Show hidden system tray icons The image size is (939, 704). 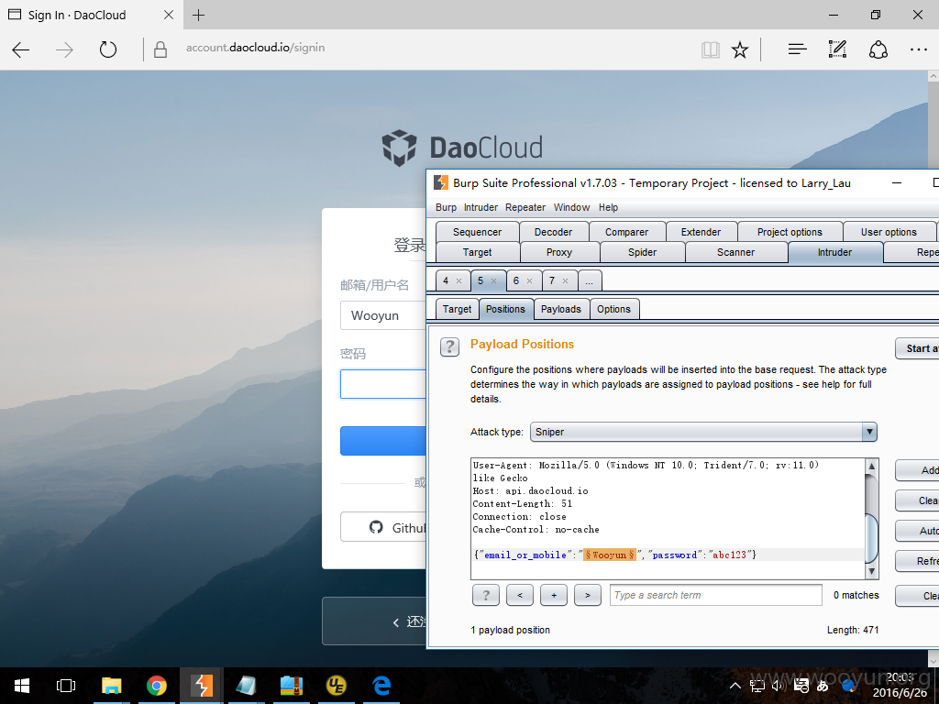click(735, 686)
